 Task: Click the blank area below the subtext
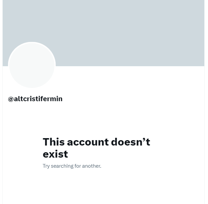(103, 187)
